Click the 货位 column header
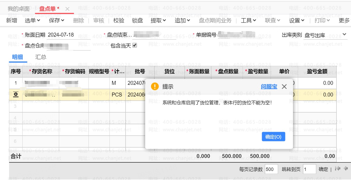This screenshot has height=180, width=351. (170, 71)
